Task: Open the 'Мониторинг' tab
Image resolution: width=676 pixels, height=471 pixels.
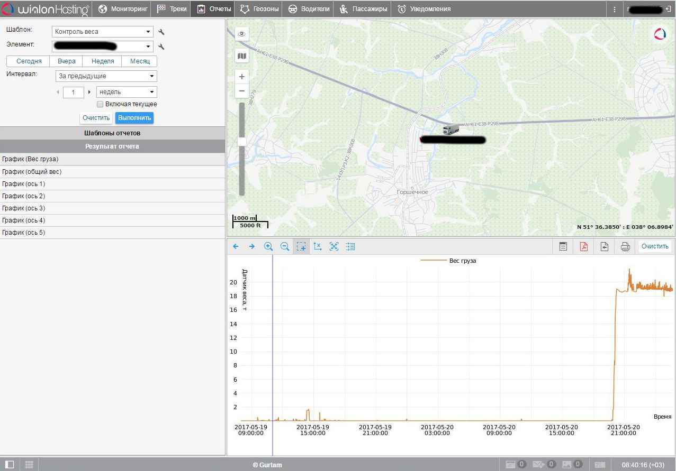Action: click(x=123, y=9)
